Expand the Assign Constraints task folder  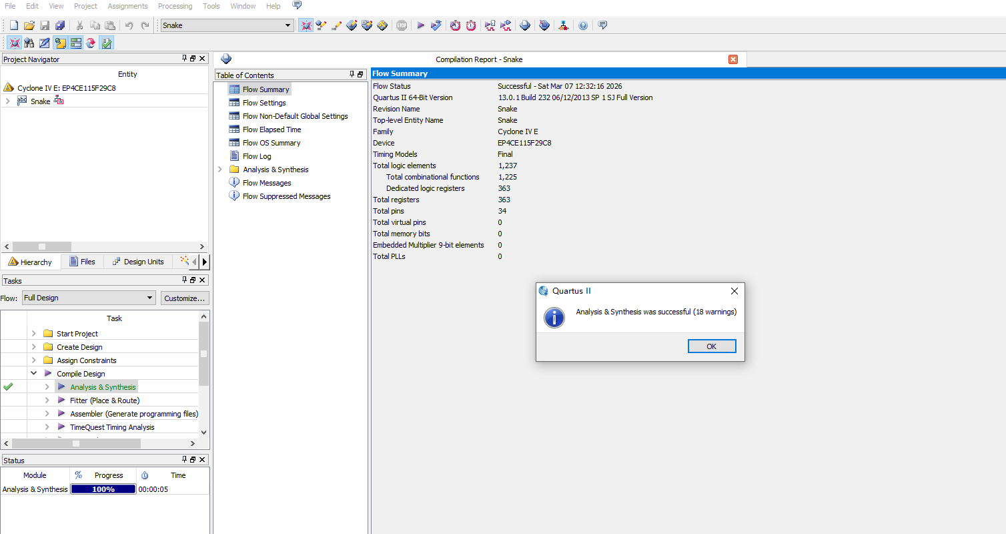tap(33, 360)
